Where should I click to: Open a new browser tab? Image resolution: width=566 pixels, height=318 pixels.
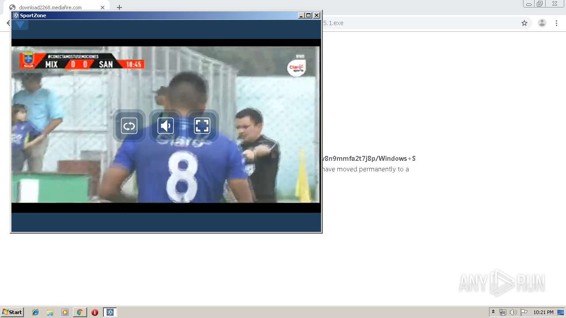[119, 8]
